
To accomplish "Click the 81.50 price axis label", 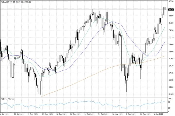I will [171, 23].
